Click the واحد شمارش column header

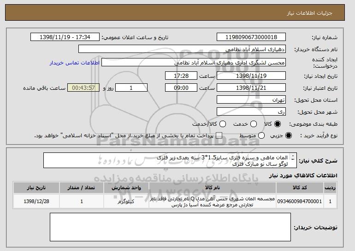pyautogui.click(x=126, y=188)
